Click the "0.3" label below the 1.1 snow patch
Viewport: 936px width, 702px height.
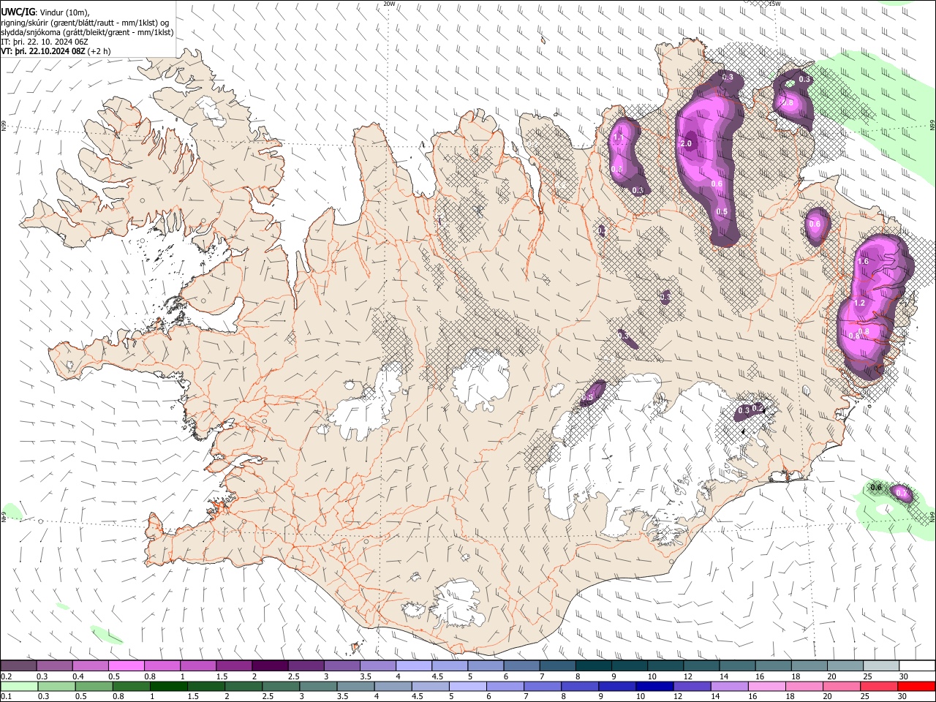[638, 190]
